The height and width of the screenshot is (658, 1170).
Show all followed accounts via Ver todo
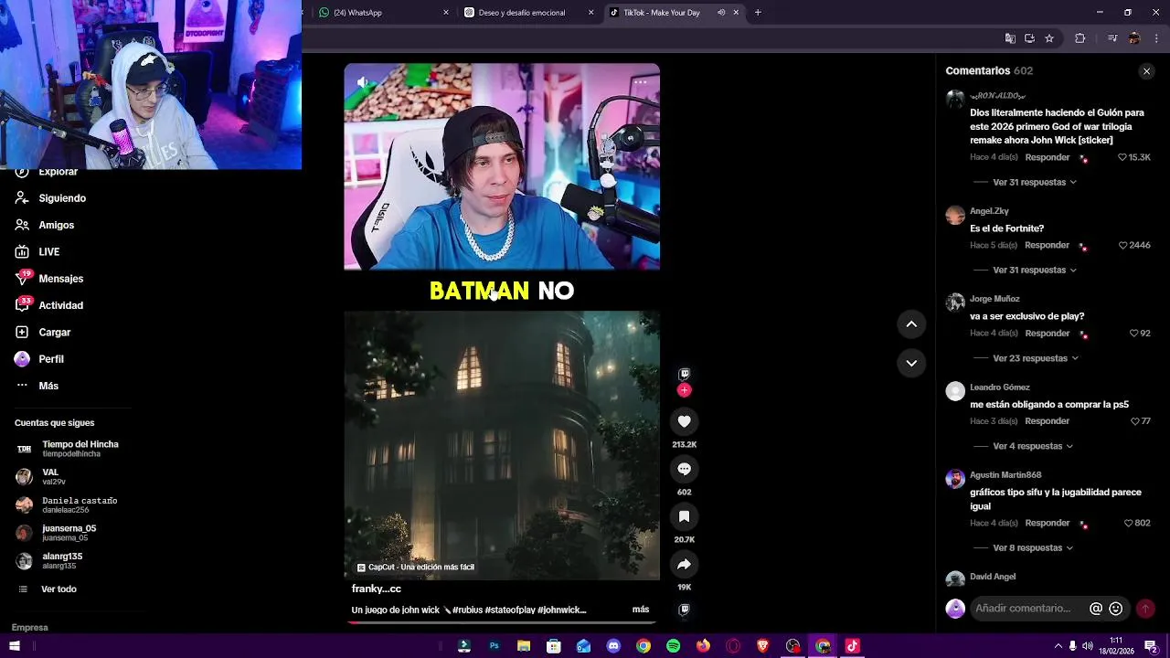tap(58, 589)
